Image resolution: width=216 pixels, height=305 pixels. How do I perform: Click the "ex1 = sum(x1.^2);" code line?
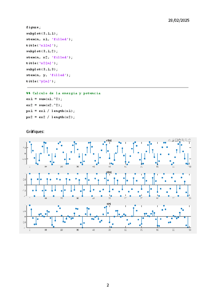(44, 99)
